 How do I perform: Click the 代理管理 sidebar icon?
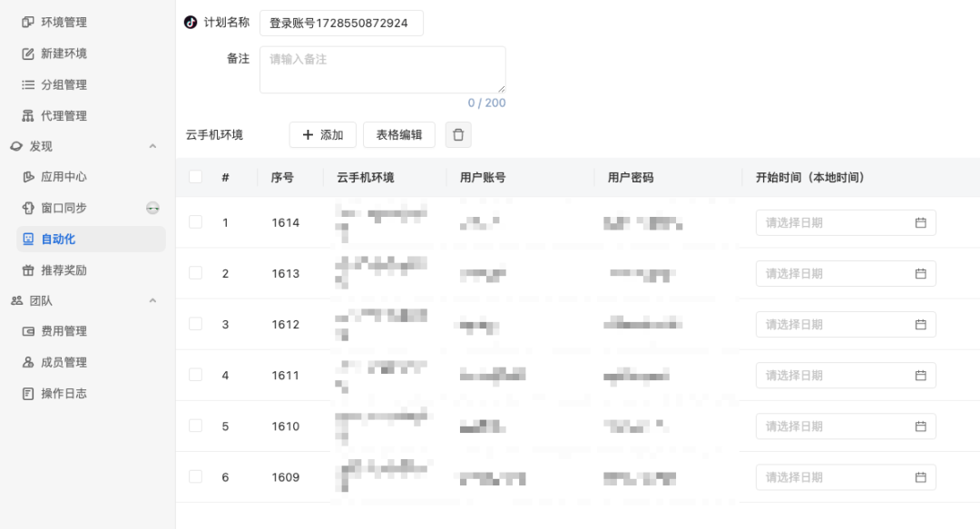pos(28,116)
